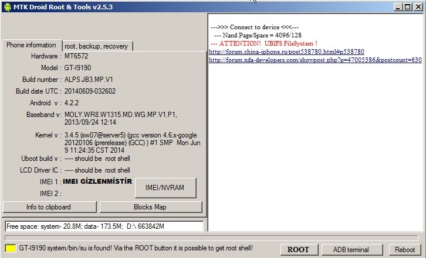The image size is (426, 258).
Task: Maximize the MTK Droid Root window
Action: (407, 7)
